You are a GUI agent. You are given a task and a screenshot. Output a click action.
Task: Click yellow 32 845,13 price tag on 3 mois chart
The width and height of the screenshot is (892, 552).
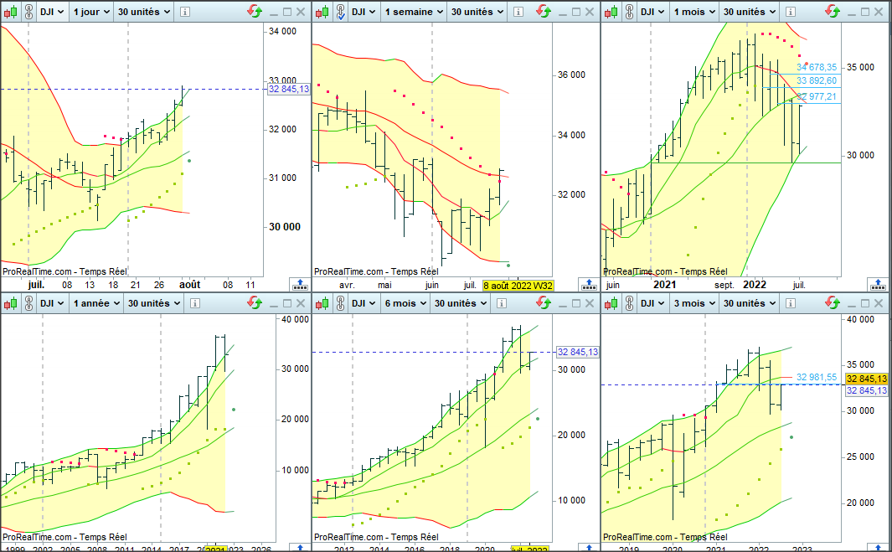[866, 379]
